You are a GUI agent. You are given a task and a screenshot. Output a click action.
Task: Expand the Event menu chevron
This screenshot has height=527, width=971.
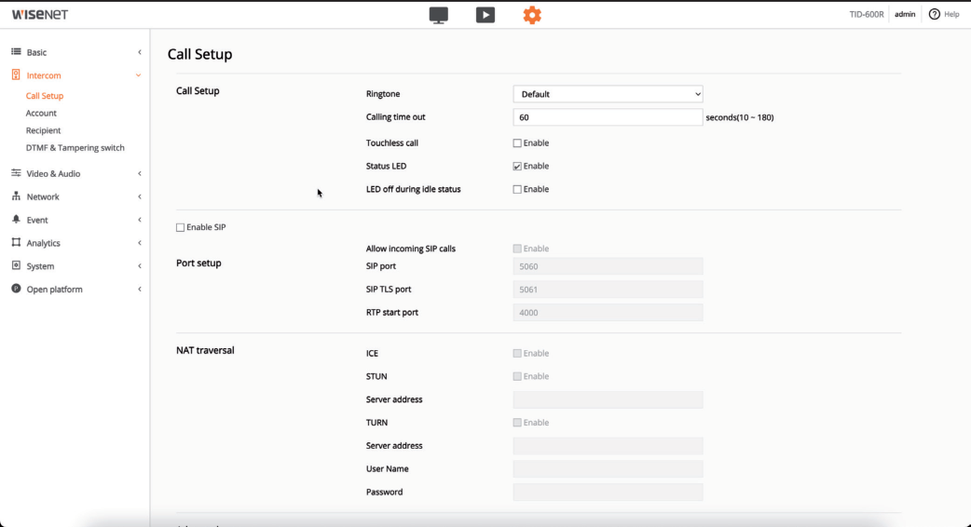tap(140, 220)
